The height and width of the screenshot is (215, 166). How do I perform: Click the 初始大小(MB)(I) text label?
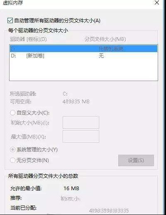point(30,122)
